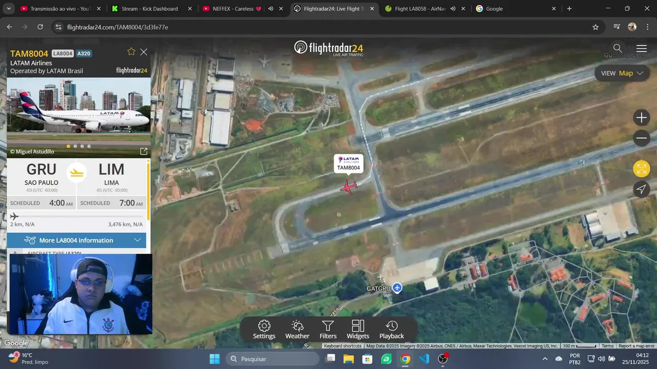Center map on my location arrow
657x369 pixels.
tap(642, 189)
